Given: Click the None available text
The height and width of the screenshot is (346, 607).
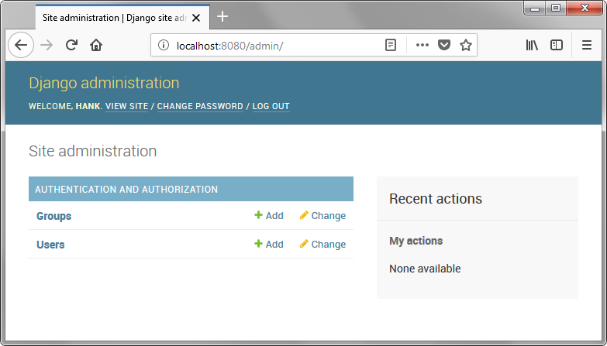Looking at the screenshot, I should point(425,269).
